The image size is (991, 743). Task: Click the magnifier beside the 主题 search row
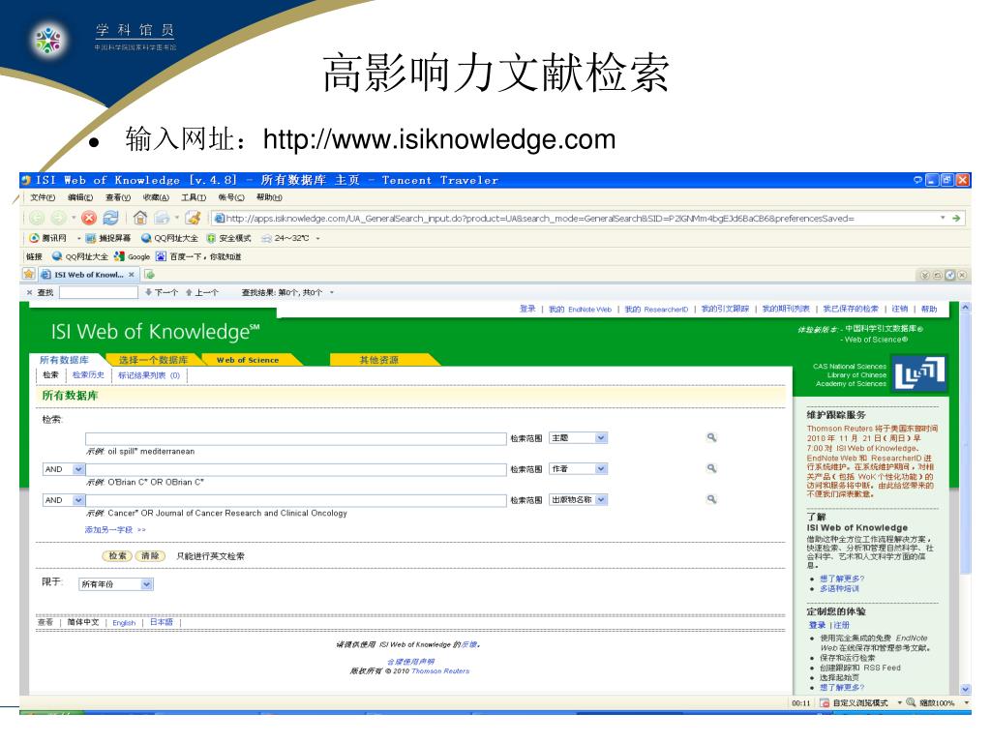point(711,437)
